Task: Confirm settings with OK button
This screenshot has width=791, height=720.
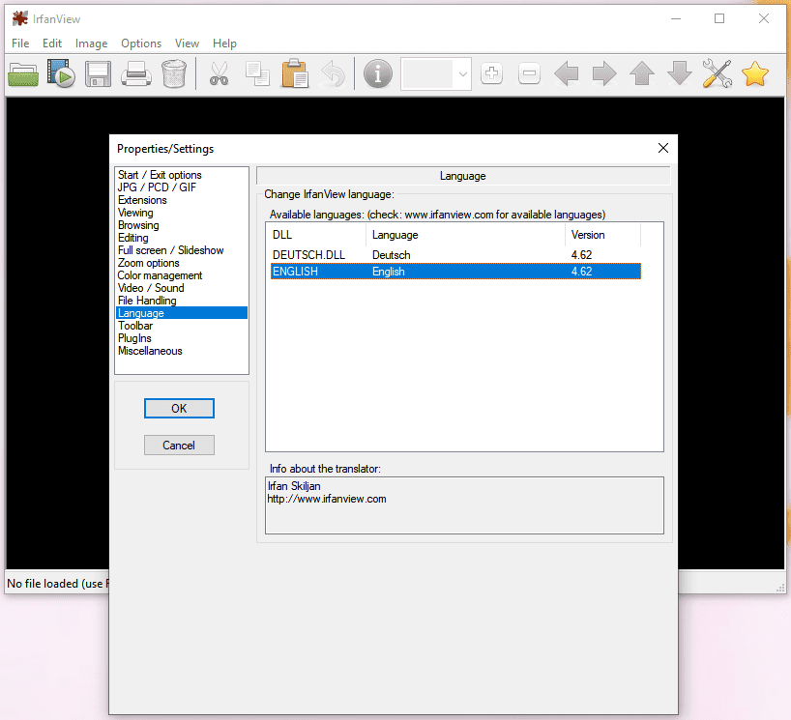Action: (179, 409)
